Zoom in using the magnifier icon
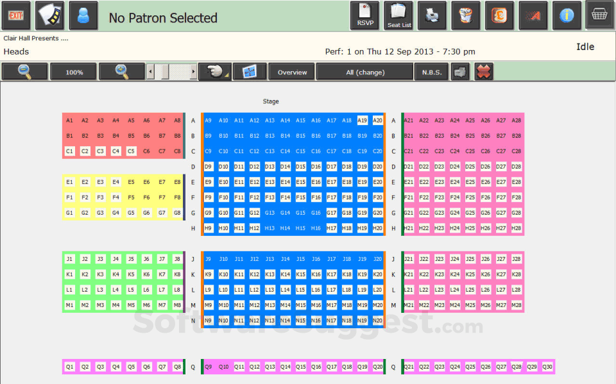This screenshot has height=384, width=616. [123, 72]
